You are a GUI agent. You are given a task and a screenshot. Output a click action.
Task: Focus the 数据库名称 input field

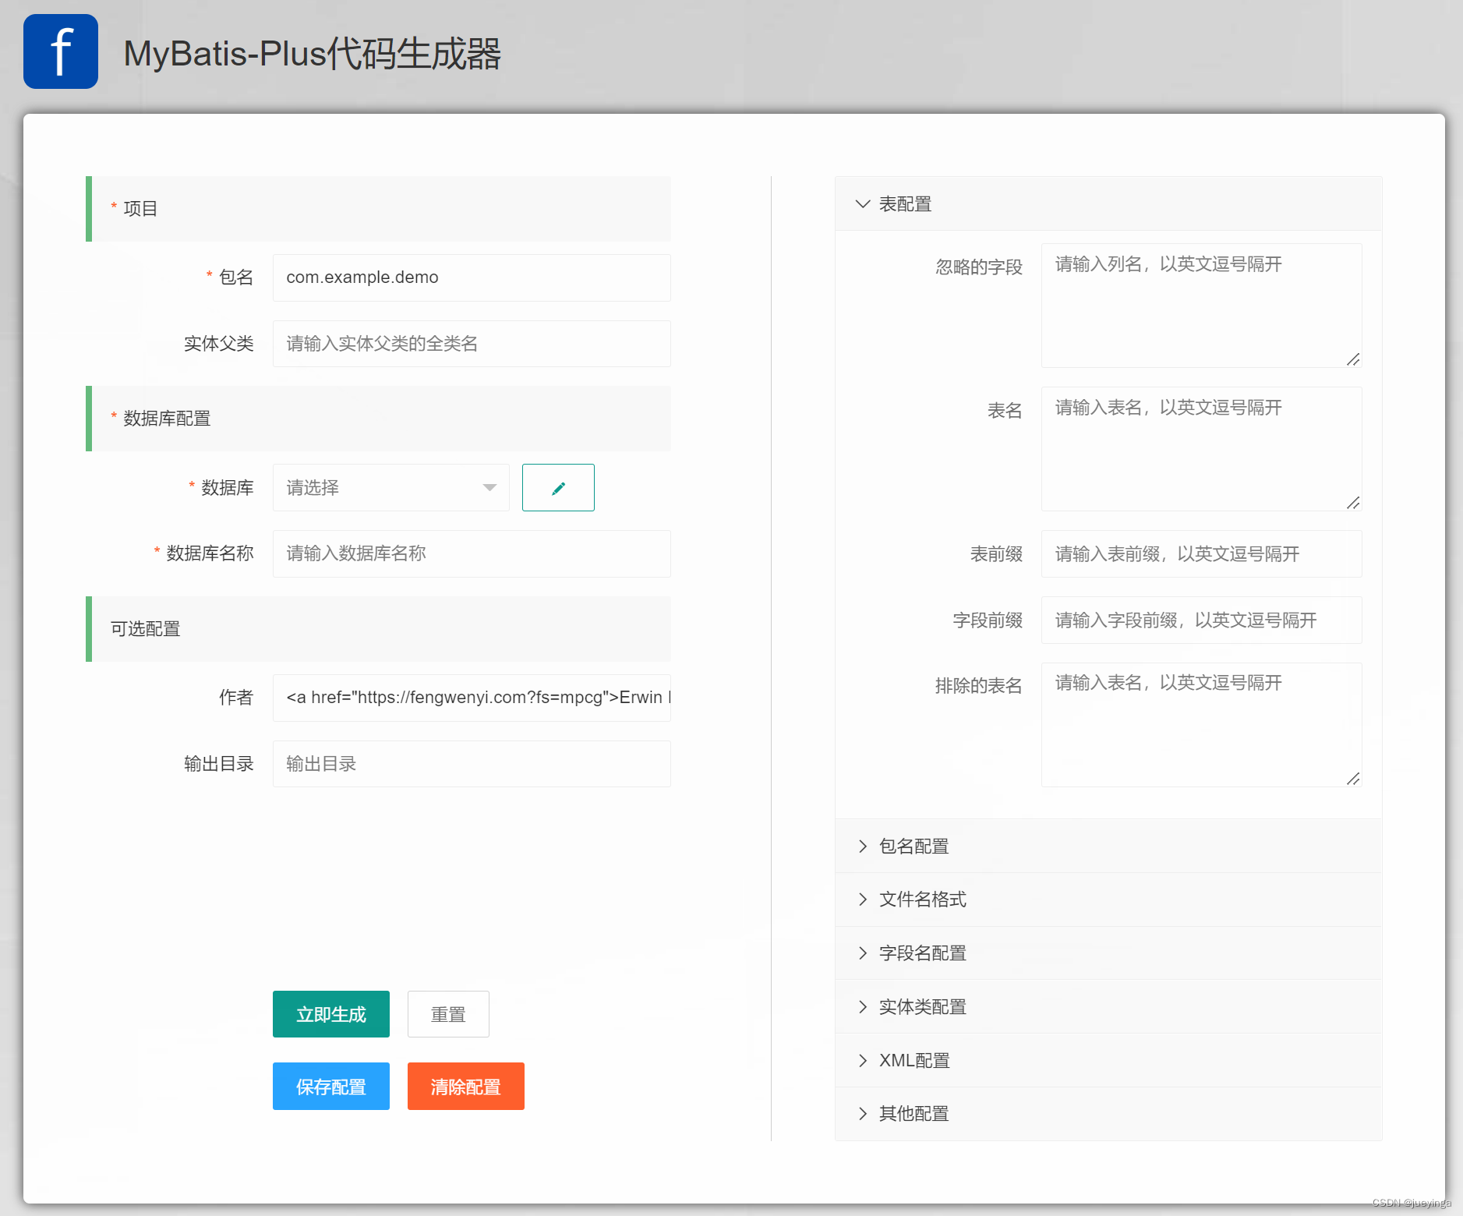472,553
